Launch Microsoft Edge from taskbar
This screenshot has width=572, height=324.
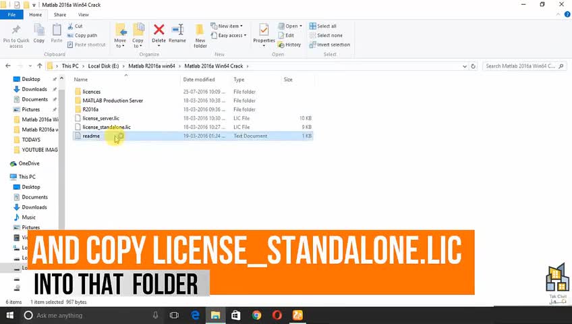tap(195, 315)
